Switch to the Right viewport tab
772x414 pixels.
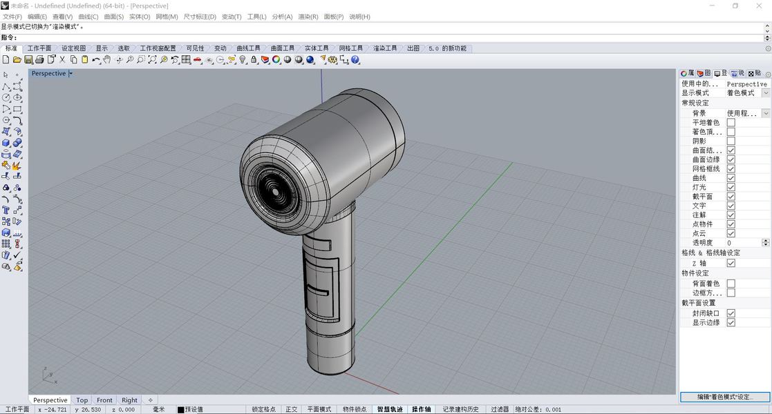[129, 400]
